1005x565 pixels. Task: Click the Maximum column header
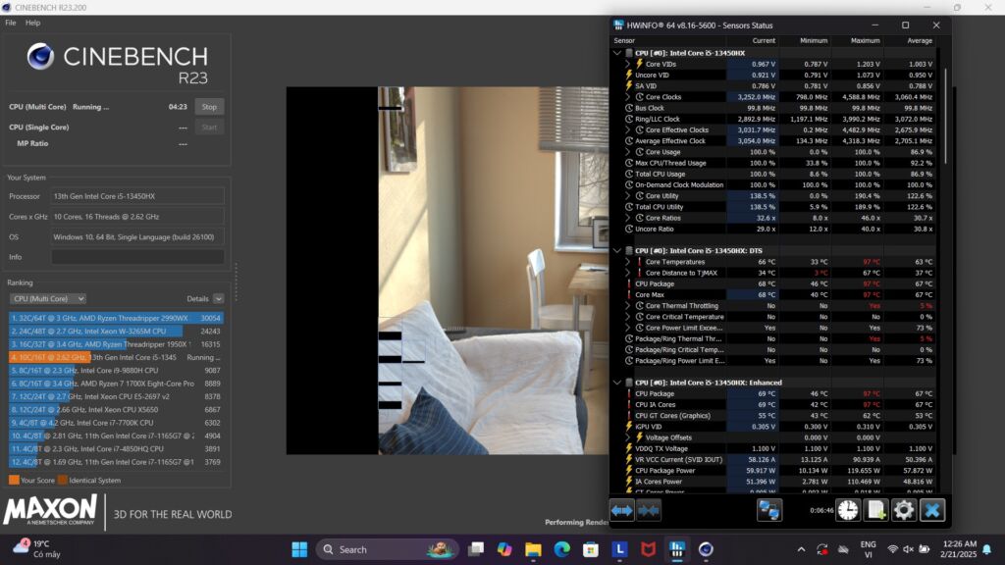pos(866,40)
